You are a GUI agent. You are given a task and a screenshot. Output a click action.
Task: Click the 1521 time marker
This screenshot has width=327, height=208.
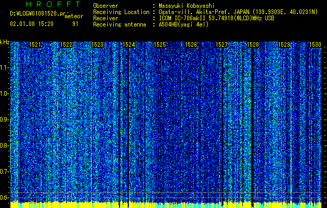[35, 45]
